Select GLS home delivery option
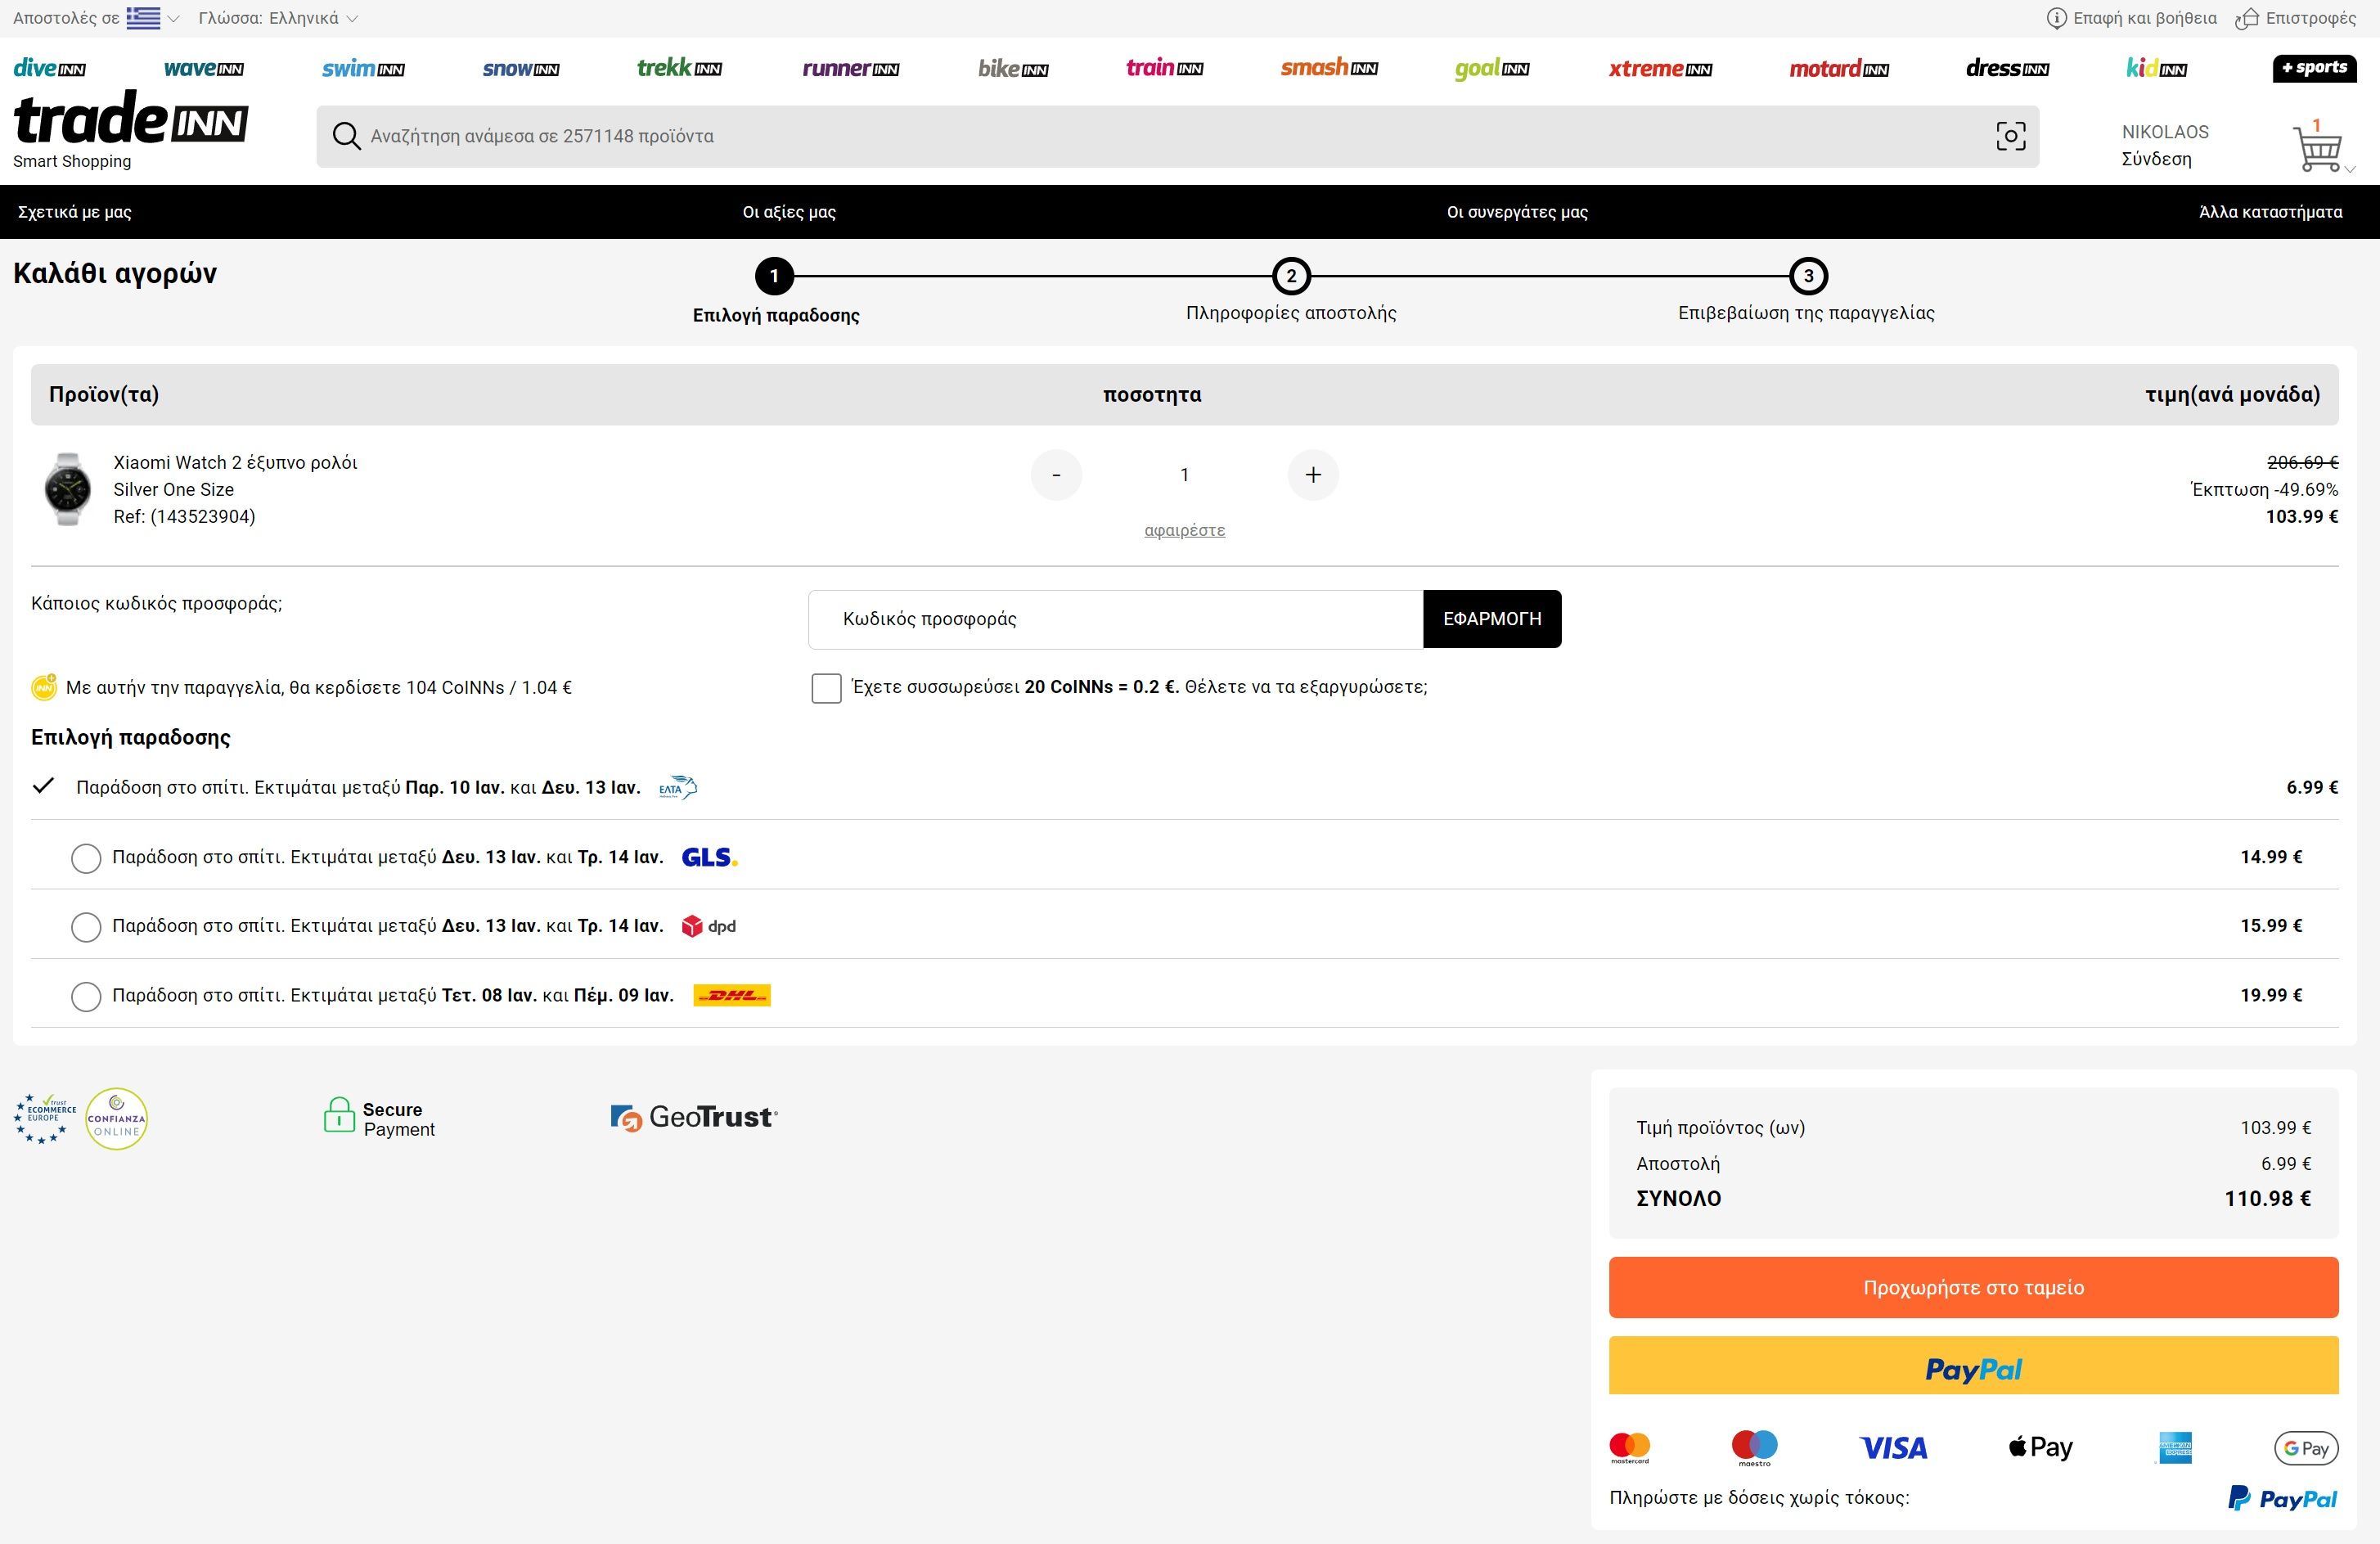The width and height of the screenshot is (2380, 1544). 86,858
